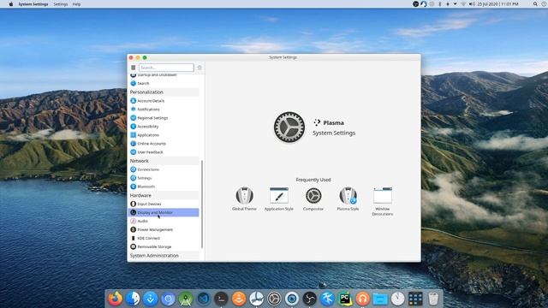Open Compositor from Frequently Used
548x308 pixels.
coord(313,198)
